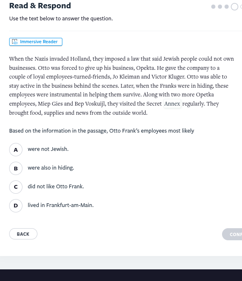Go back with the BACK button
The width and height of the screenshot is (242, 281).
(x=23, y=234)
